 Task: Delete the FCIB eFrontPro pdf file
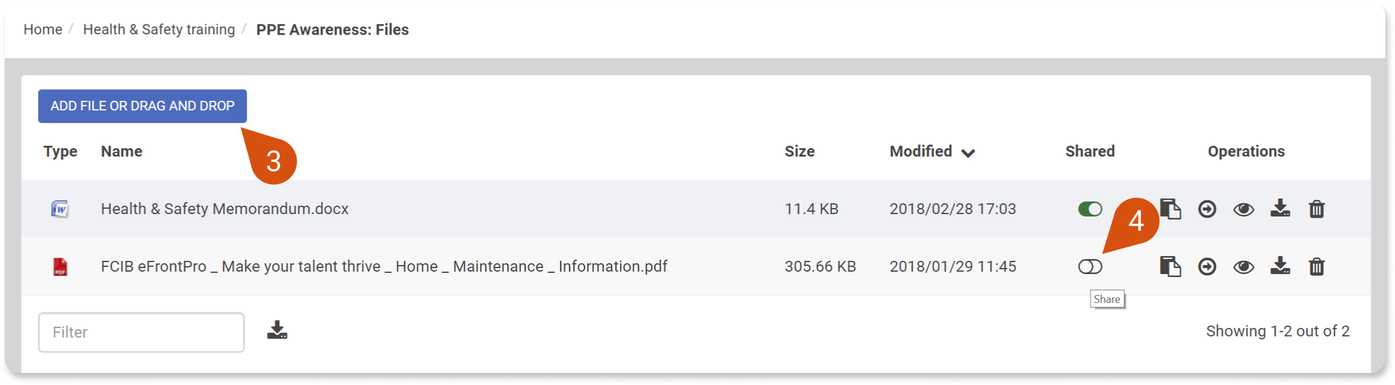[1317, 266]
